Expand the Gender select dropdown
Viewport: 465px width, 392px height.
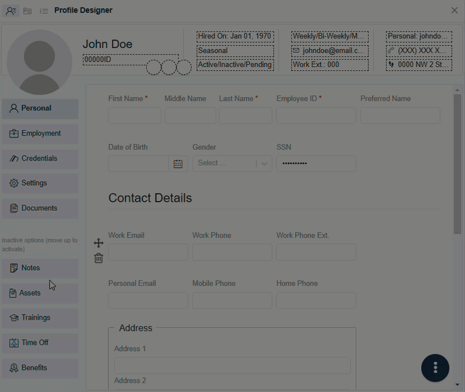(232, 164)
